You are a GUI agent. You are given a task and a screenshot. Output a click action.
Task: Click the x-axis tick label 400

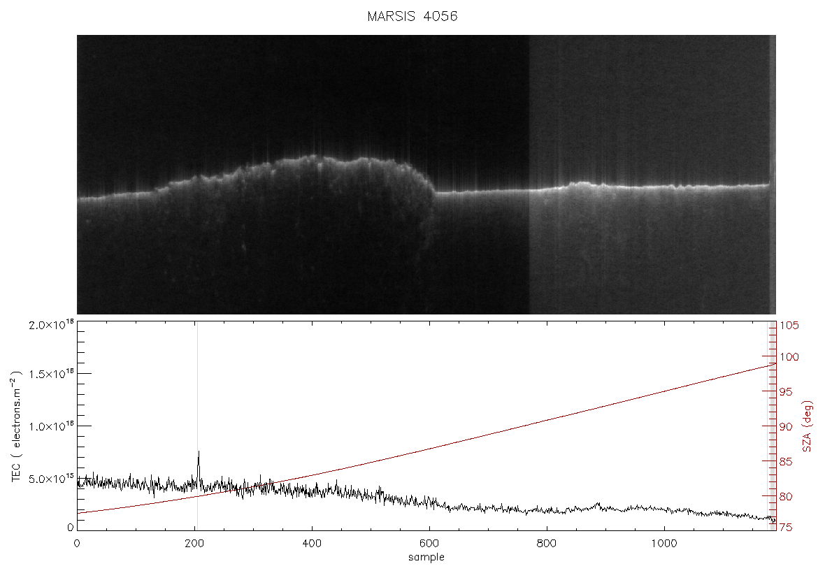[312, 543]
